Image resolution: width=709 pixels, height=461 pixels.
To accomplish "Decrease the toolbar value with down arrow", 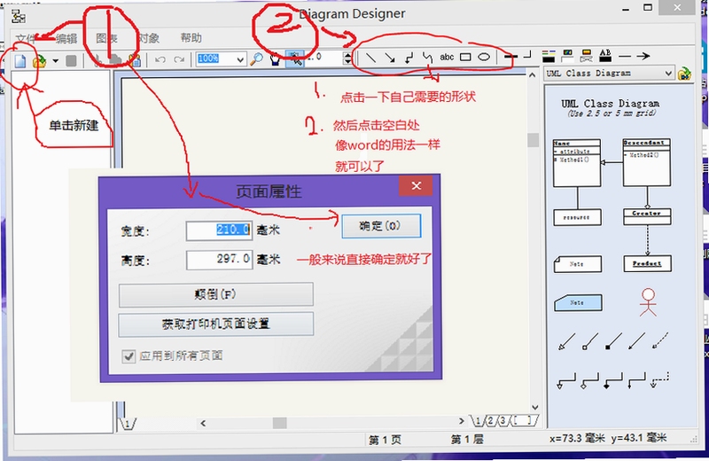I will 347,61.
